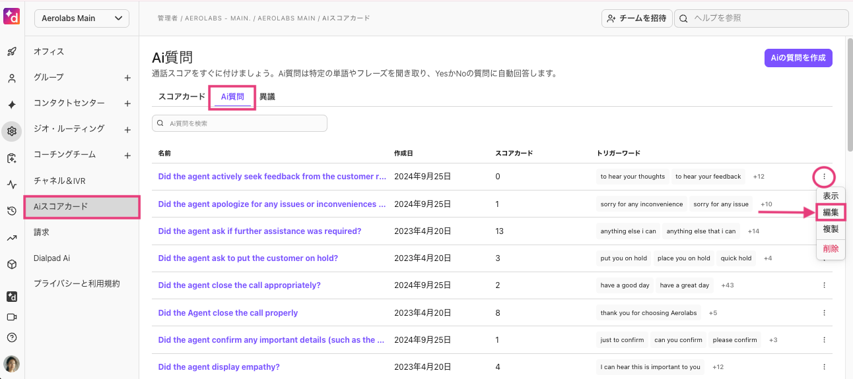Click the user avatar at bottom left
Image resolution: width=853 pixels, height=379 pixels.
pos(11,364)
